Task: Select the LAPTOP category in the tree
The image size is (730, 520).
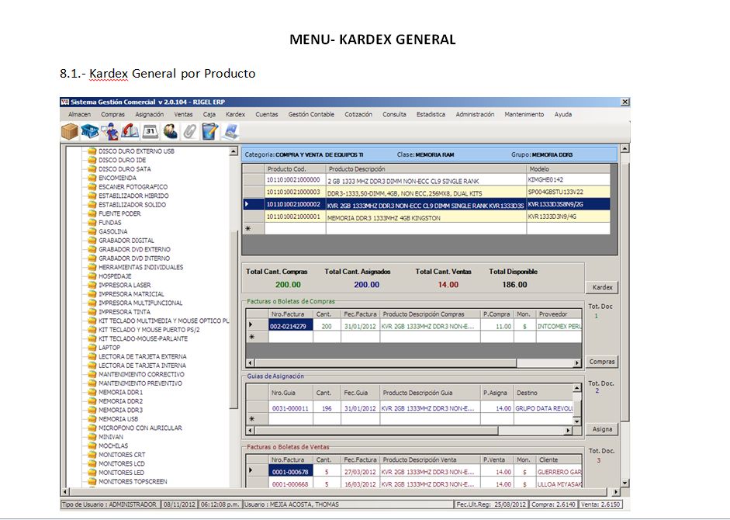Action: tap(109, 348)
